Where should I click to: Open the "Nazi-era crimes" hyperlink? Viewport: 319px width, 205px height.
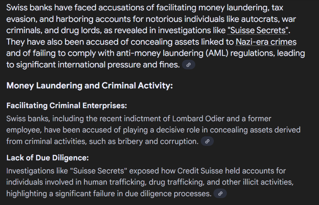click(266, 42)
